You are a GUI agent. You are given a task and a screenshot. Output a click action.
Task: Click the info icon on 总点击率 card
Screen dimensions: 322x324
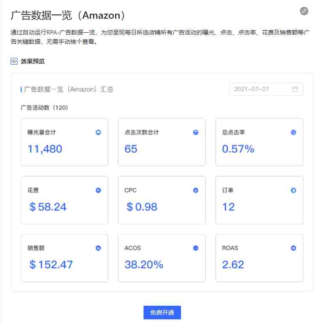[x=293, y=132]
